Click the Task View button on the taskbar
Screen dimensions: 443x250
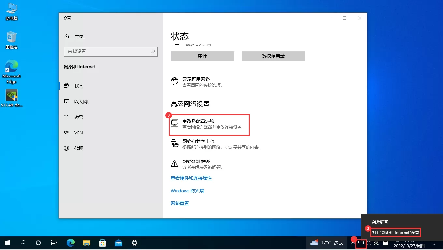[54, 243]
